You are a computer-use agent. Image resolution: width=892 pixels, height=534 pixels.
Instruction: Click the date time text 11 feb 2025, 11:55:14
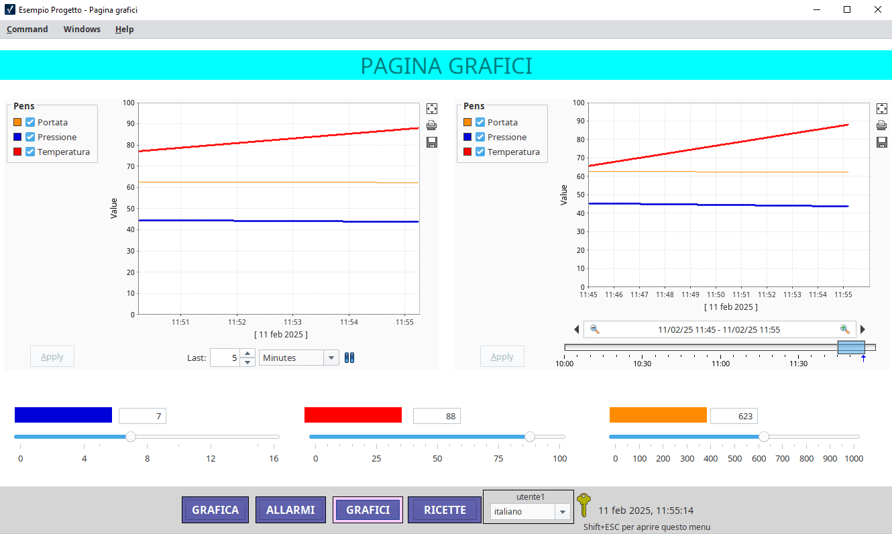coord(646,510)
